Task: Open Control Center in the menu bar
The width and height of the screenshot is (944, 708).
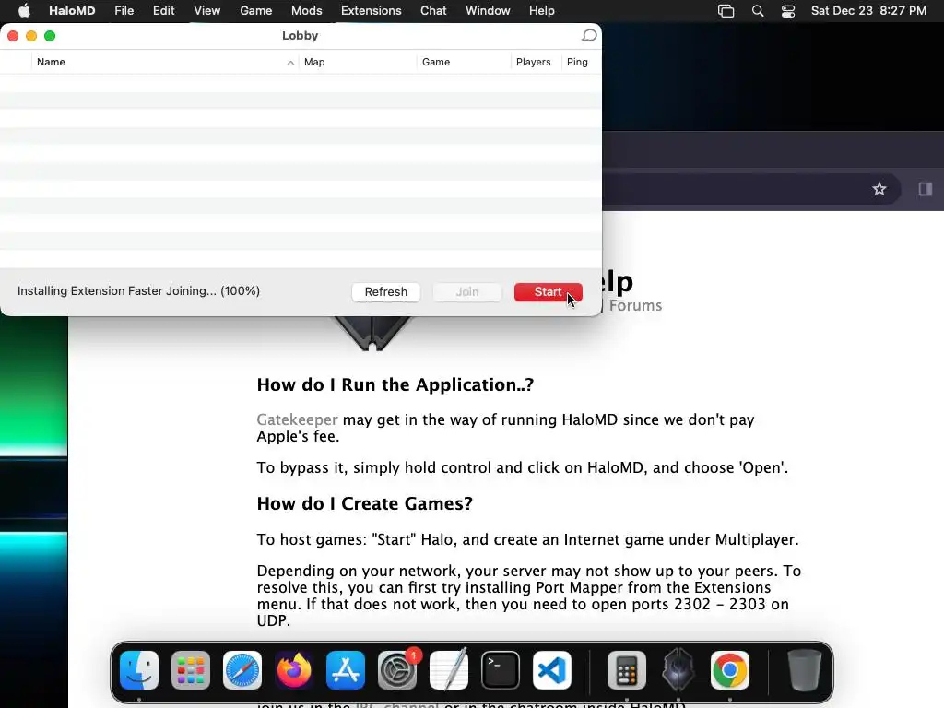Action: [x=788, y=11]
